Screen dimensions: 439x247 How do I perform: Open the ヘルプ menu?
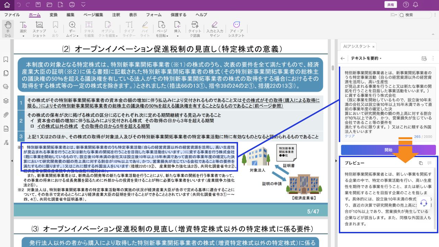[x=201, y=15]
